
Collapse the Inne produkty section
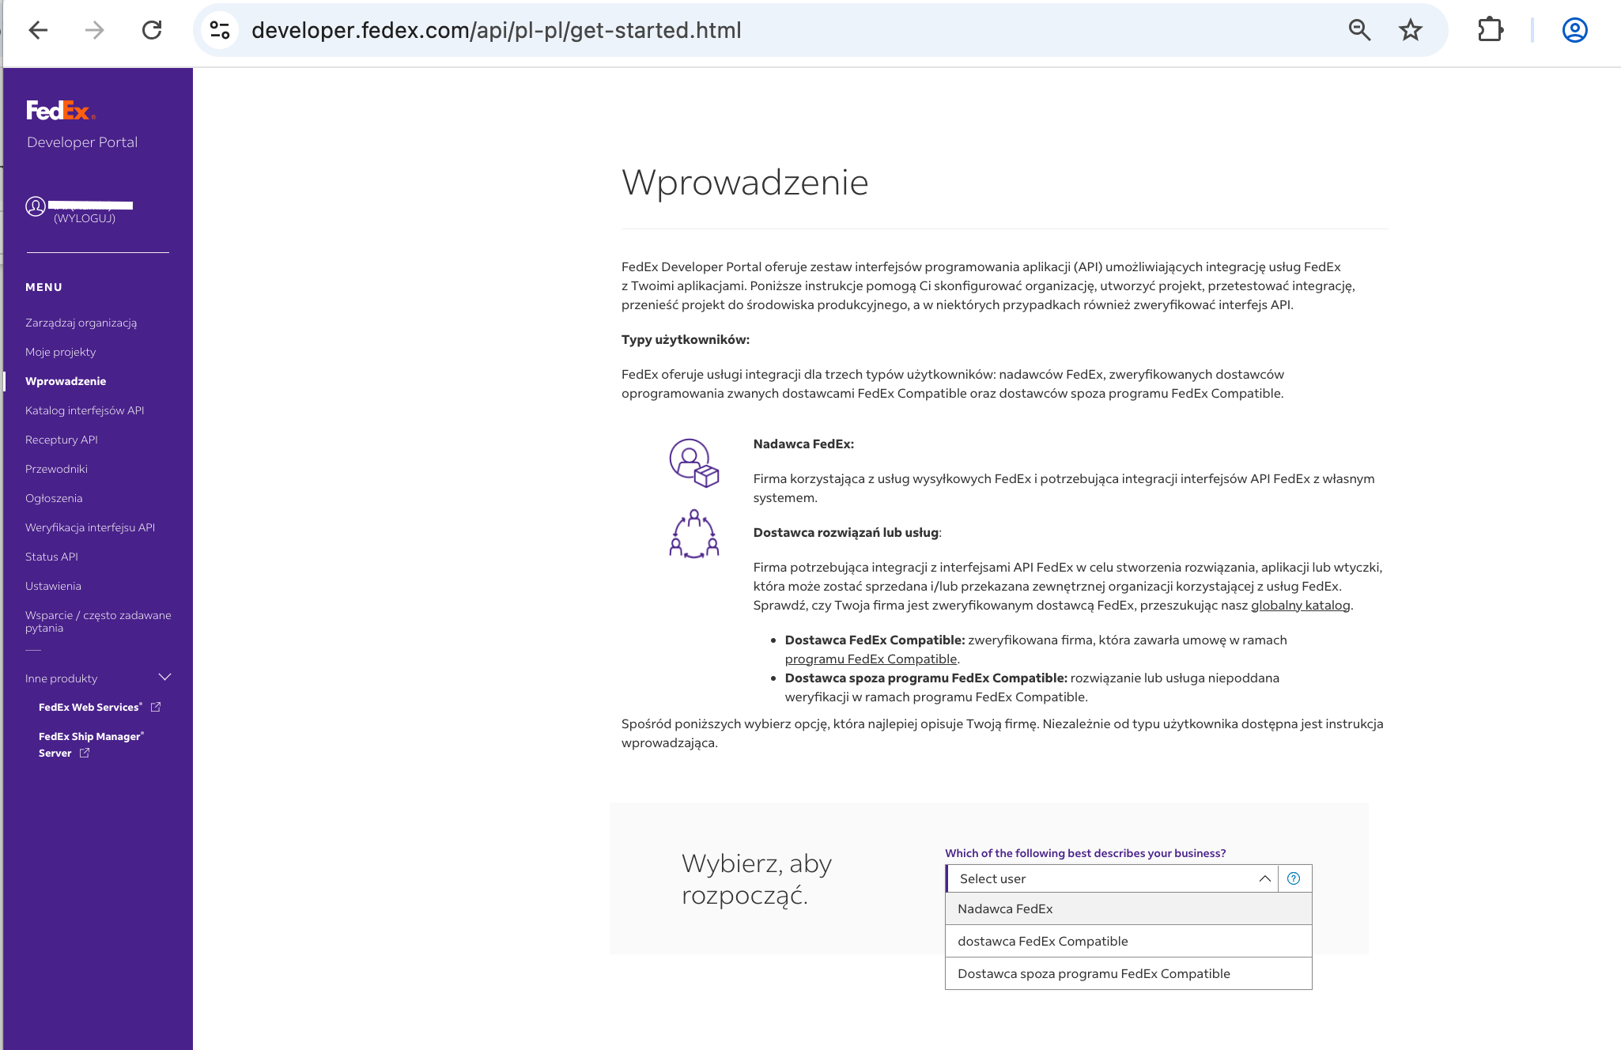click(164, 678)
